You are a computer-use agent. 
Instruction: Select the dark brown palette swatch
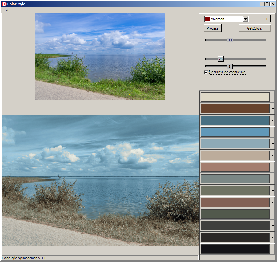point(235,109)
